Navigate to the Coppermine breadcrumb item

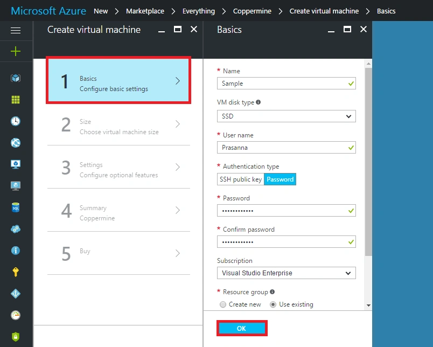coord(252,11)
